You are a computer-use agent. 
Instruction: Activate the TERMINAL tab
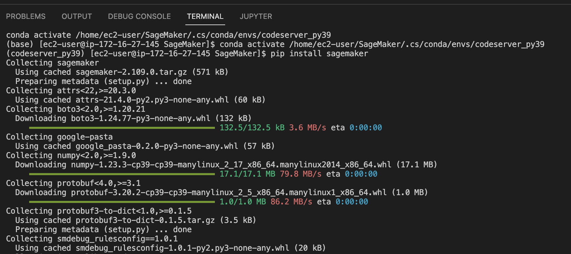(x=205, y=17)
